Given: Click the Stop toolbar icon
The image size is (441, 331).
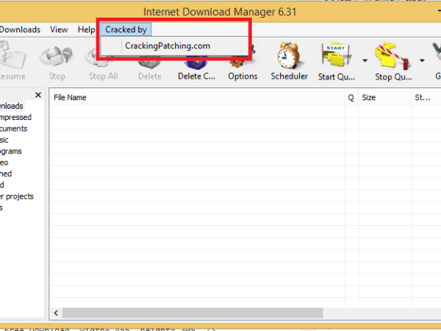Looking at the screenshot, I should click(57, 60).
